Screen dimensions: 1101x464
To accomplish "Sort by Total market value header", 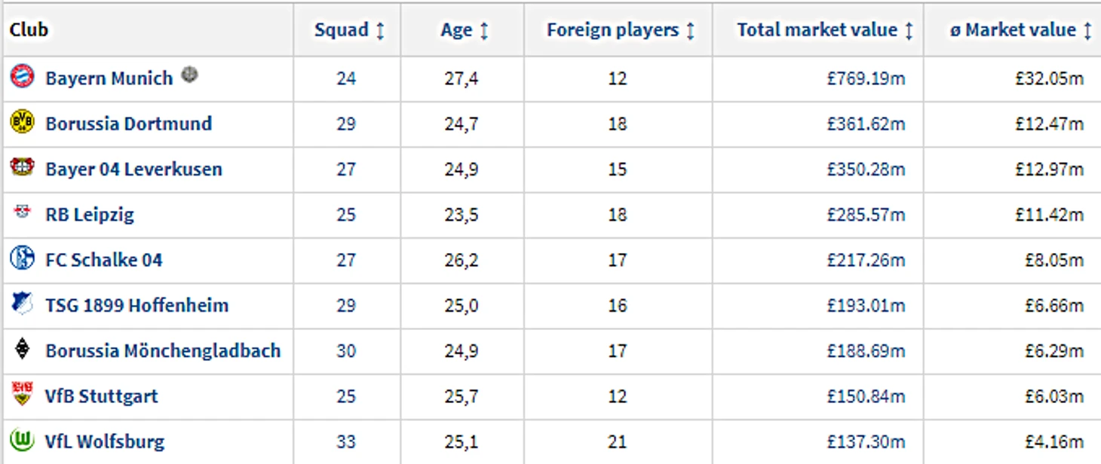I will coord(825,30).
